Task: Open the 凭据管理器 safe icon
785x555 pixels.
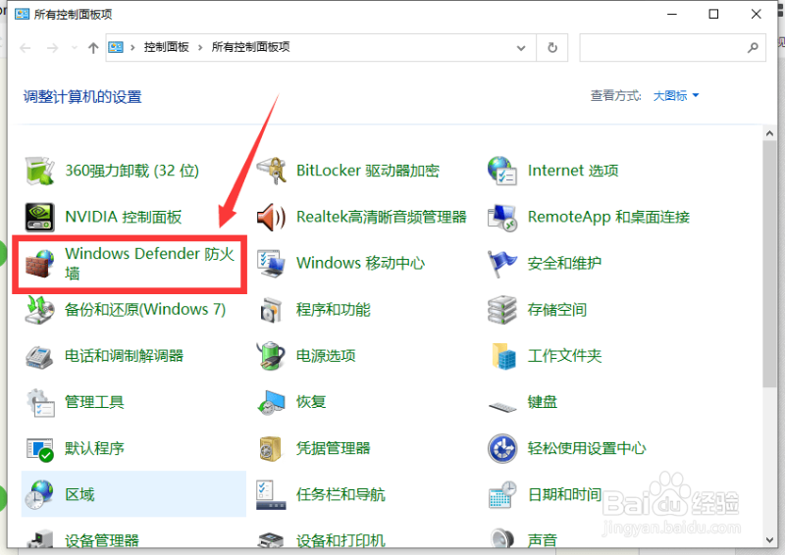Action: [271, 448]
